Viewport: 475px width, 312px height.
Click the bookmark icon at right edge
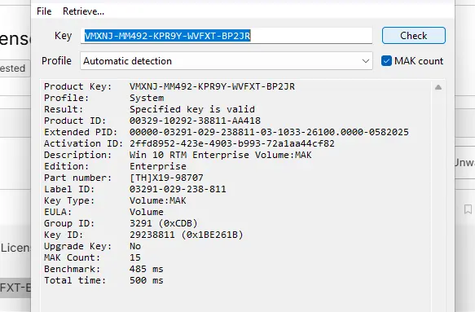[x=468, y=209]
